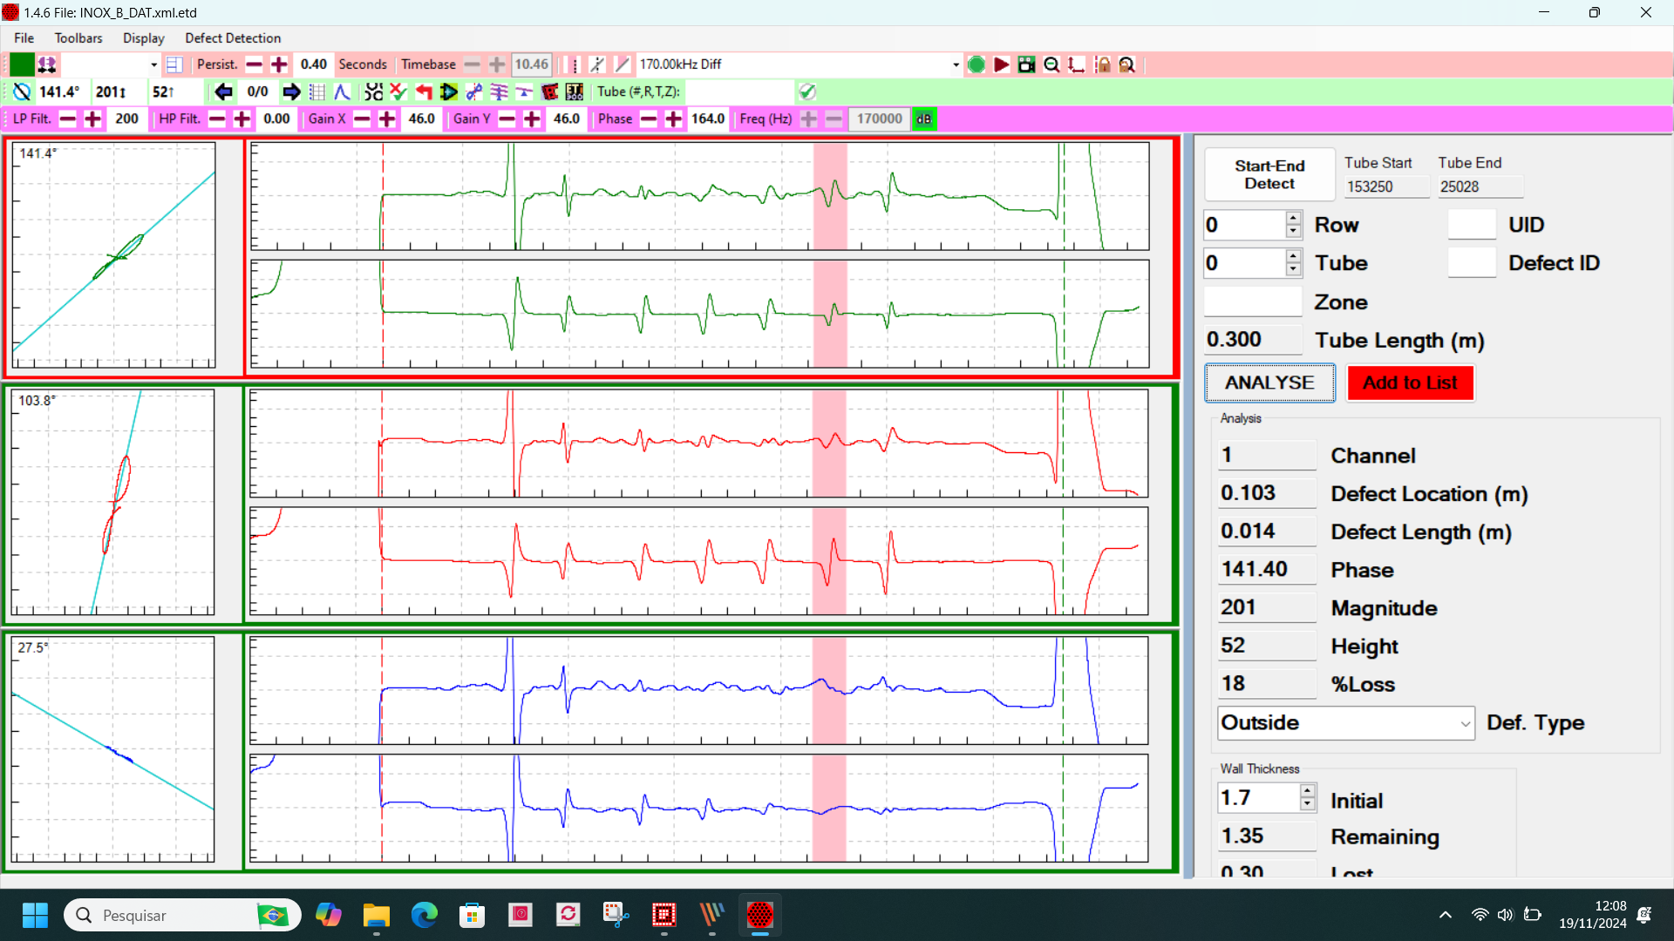The image size is (1674, 941).
Task: Open Microsoft Edge from taskbar
Action: 425,916
